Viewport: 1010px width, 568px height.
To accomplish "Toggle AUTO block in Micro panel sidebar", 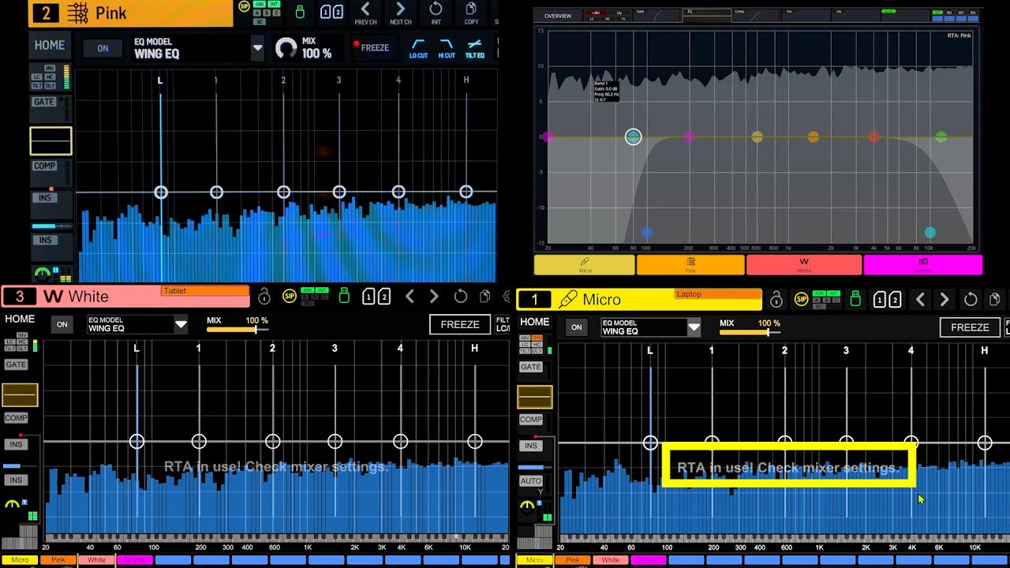I will click(x=531, y=481).
